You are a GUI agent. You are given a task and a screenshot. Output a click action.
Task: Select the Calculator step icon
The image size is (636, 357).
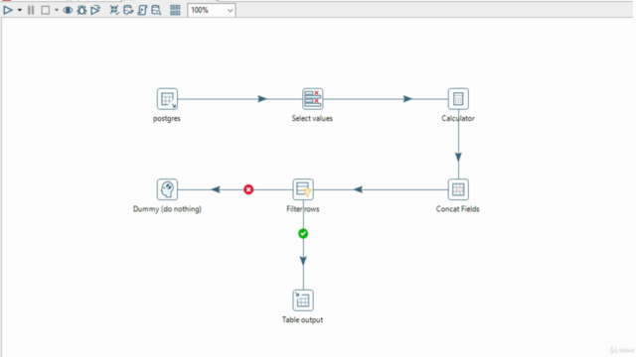pos(458,99)
